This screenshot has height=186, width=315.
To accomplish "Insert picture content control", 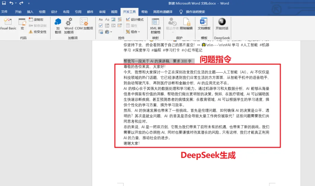I will click(x=113, y=20).
